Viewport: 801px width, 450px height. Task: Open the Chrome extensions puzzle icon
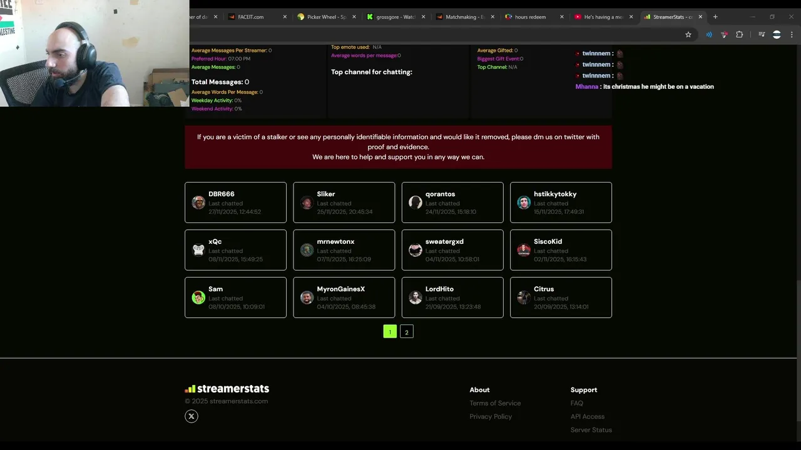[739, 34]
